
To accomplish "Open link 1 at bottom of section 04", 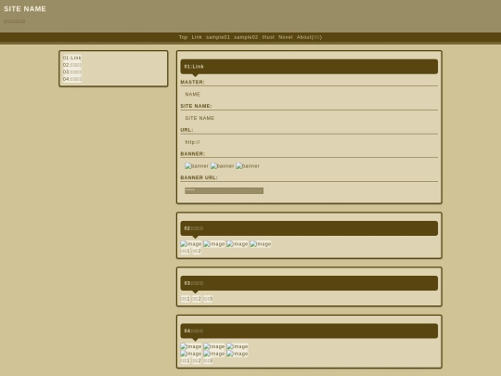I will click(185, 360).
